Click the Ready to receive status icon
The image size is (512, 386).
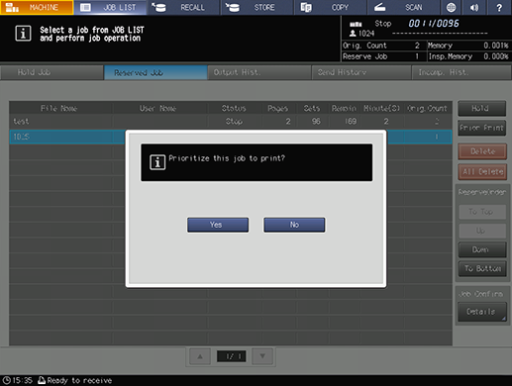point(42,380)
